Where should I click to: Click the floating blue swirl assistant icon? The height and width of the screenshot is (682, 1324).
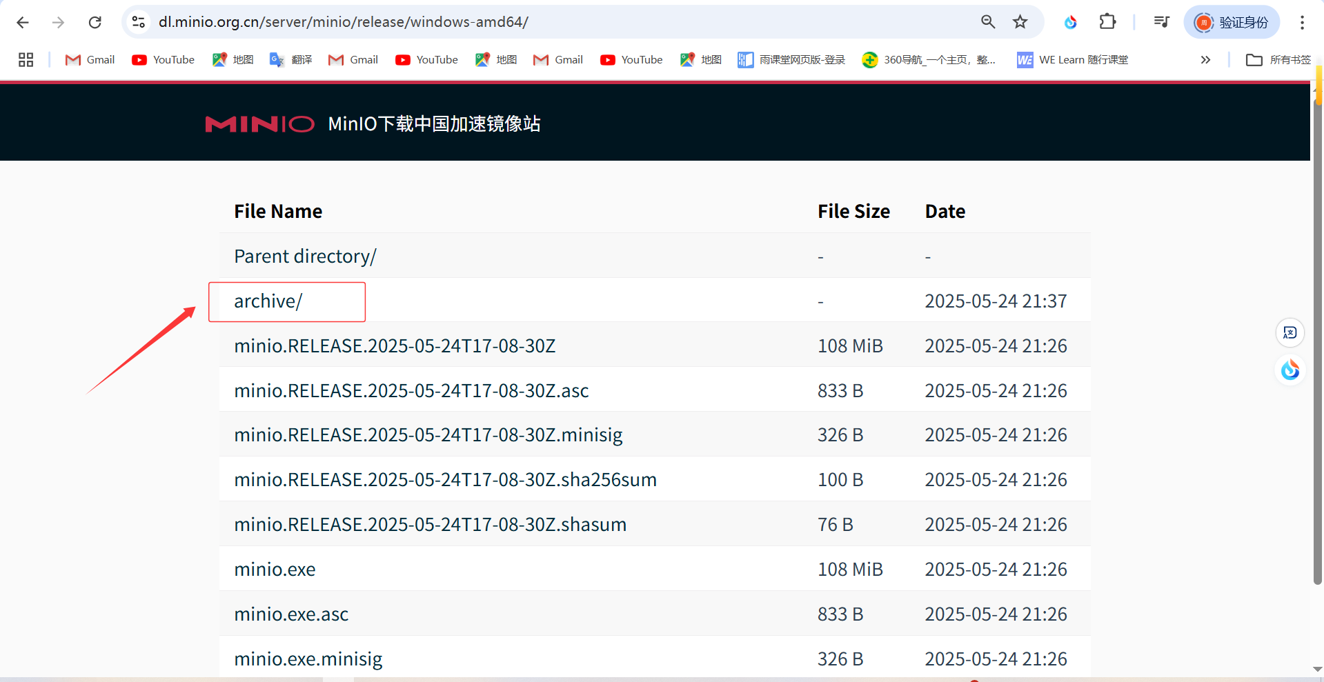[x=1290, y=370]
